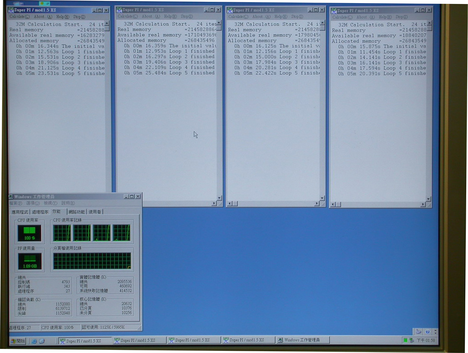Click Stop(S) in the 16.359s Super PI window
The image size is (468, 353).
tap(187, 16)
